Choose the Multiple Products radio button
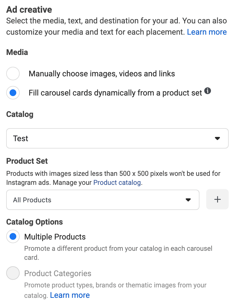The width and height of the screenshot is (234, 306). click(x=13, y=237)
